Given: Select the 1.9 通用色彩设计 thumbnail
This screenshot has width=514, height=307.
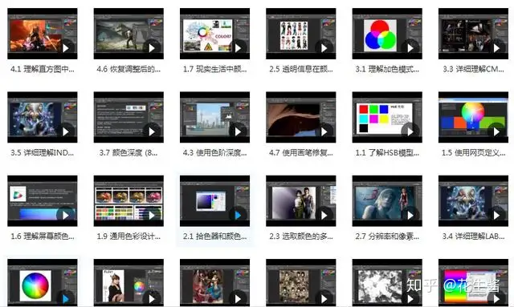Looking at the screenshot, I should (128, 200).
